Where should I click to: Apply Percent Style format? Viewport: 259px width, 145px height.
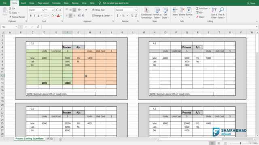pos(123,16)
